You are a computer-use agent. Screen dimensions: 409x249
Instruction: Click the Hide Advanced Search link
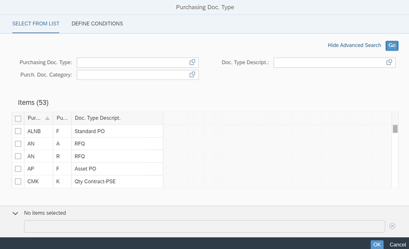click(354, 45)
